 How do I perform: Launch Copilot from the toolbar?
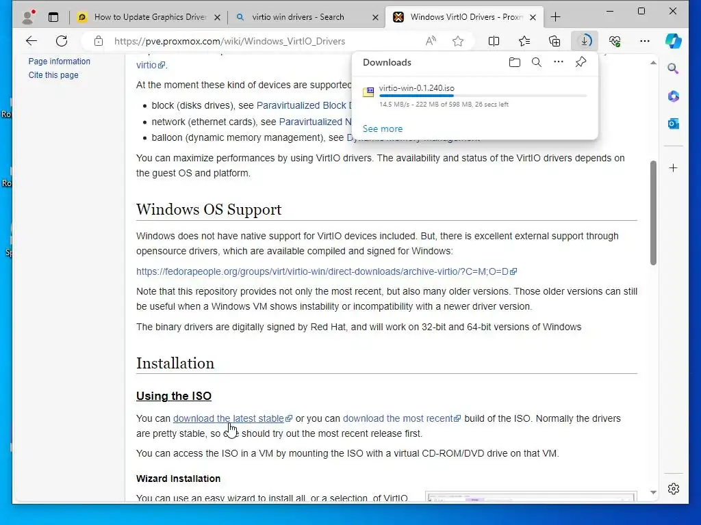pyautogui.click(x=674, y=41)
